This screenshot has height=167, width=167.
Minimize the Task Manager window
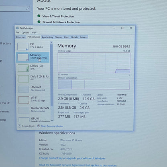(114, 28)
